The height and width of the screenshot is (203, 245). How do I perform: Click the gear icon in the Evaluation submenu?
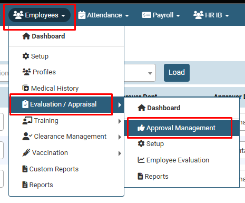pos(141,143)
